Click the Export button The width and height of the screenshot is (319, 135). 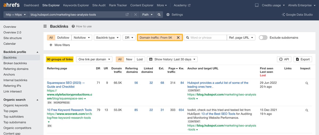pos(303,59)
